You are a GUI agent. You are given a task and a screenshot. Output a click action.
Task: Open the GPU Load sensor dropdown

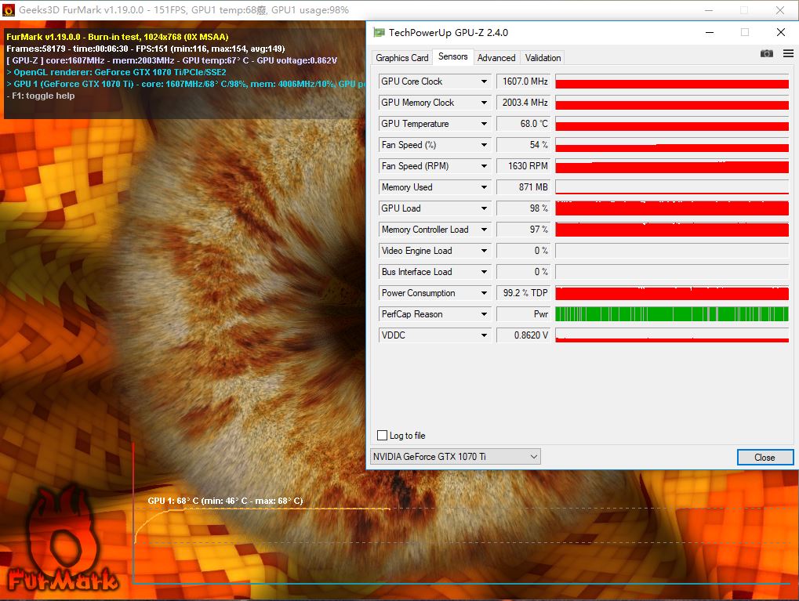click(x=484, y=208)
